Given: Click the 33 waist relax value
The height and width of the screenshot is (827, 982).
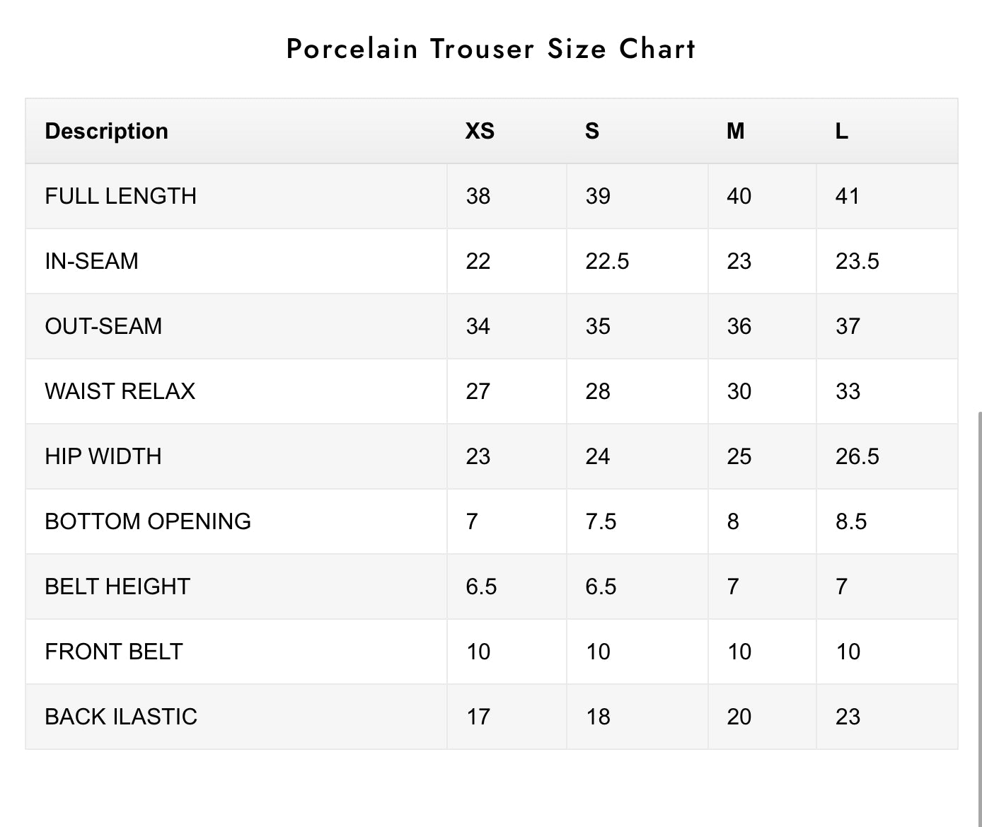Looking at the screenshot, I should click(848, 391).
